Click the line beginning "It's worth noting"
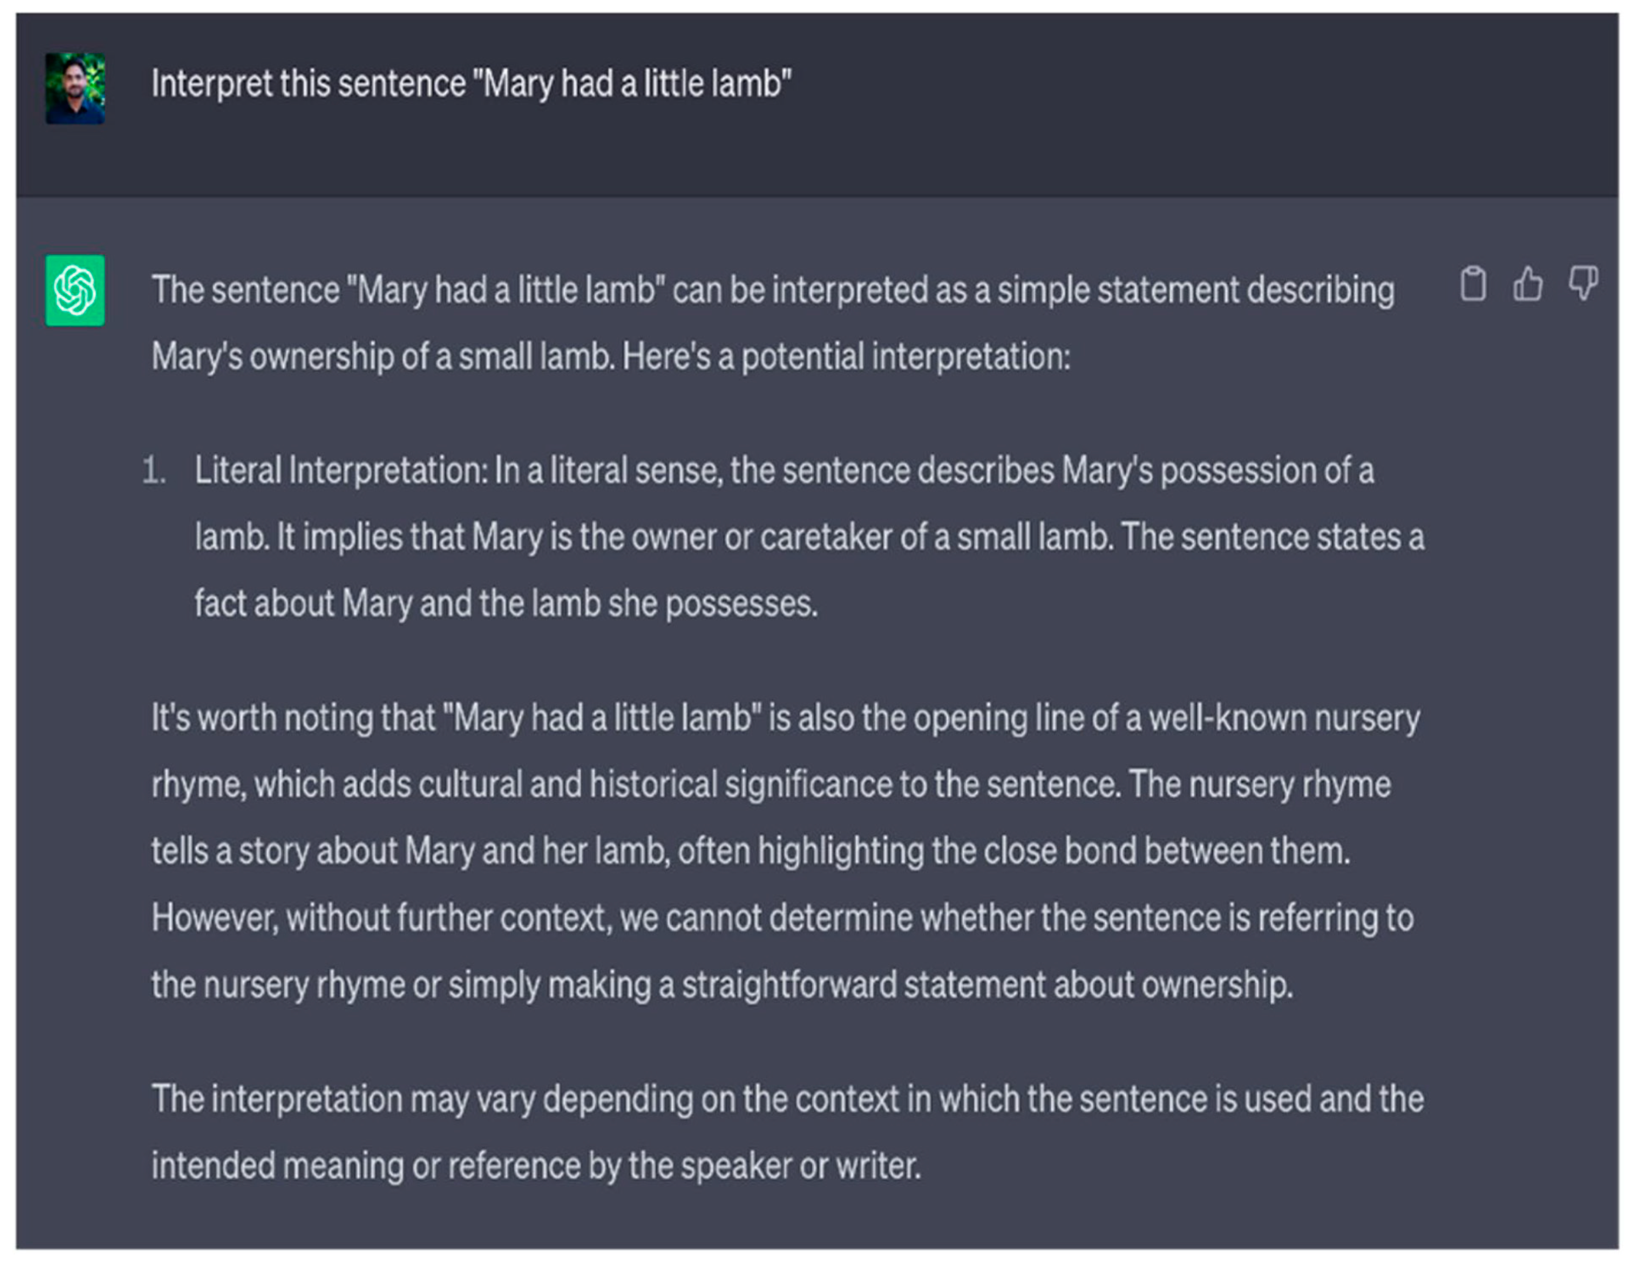1631x1265 pixels. (x=785, y=719)
